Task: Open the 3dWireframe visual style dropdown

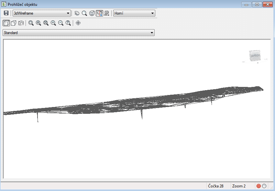Action: pyautogui.click(x=42, y=13)
